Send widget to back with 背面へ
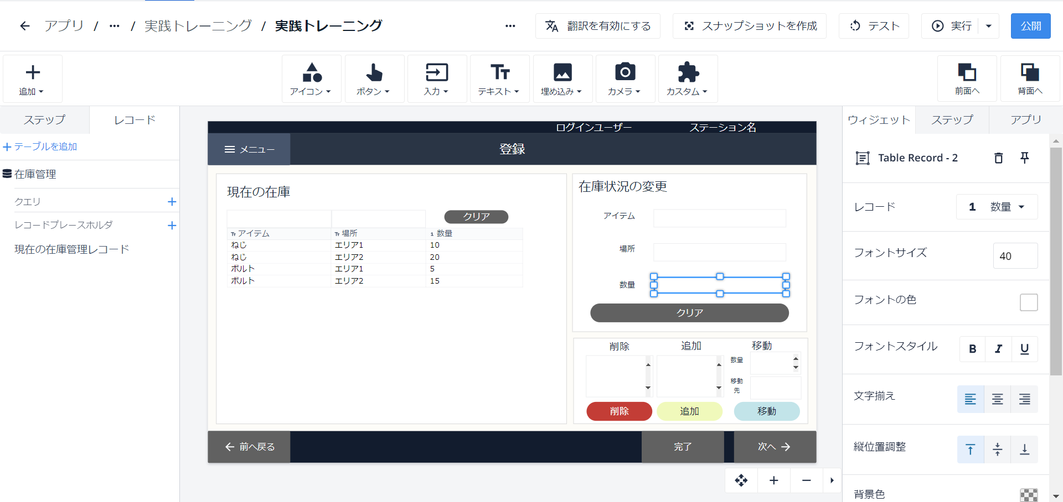The width and height of the screenshot is (1063, 502). click(x=1030, y=79)
